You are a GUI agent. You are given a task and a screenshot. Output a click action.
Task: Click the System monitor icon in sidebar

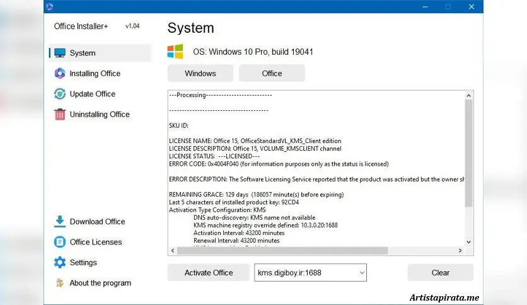(x=60, y=53)
